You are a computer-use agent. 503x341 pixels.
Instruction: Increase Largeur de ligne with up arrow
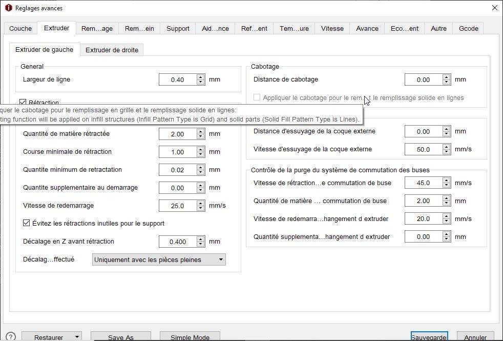(201, 77)
